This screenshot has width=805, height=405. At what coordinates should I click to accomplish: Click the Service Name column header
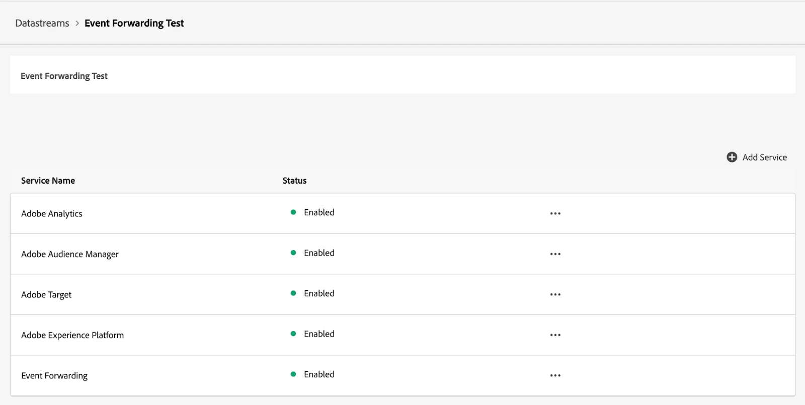pos(48,181)
